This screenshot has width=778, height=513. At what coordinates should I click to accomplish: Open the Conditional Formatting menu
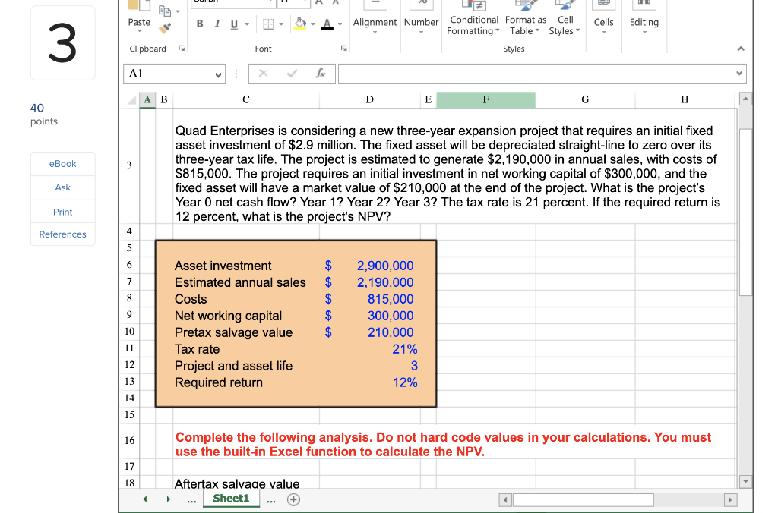pyautogui.click(x=473, y=19)
